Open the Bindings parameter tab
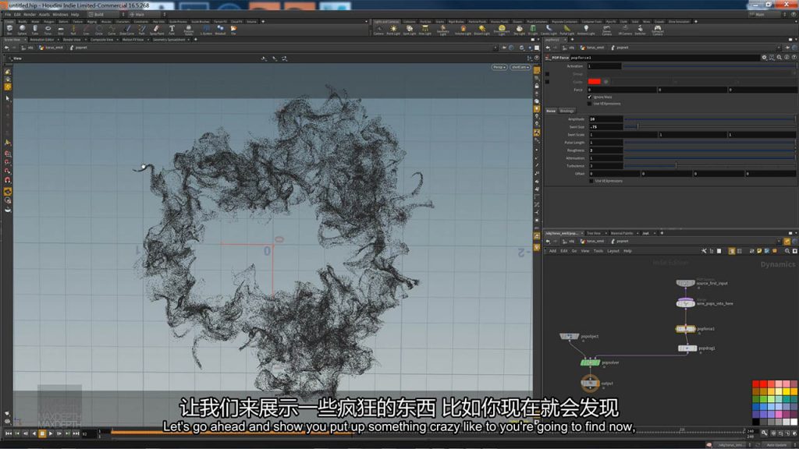This screenshot has height=449, width=799. click(566, 111)
